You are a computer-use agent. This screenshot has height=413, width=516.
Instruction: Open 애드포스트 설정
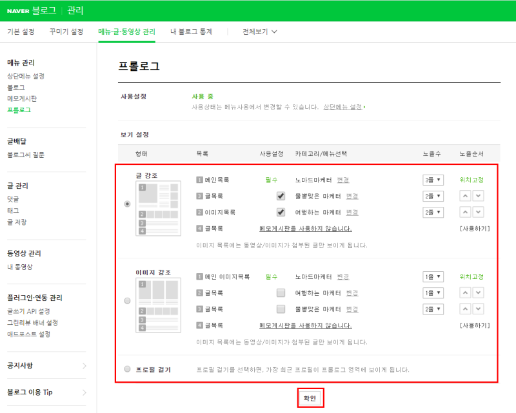point(29,334)
